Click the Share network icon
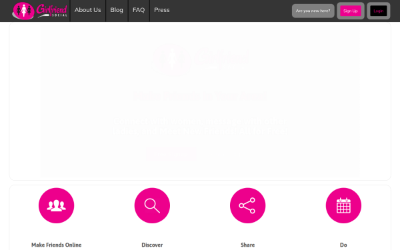The width and height of the screenshot is (400, 250). click(248, 205)
